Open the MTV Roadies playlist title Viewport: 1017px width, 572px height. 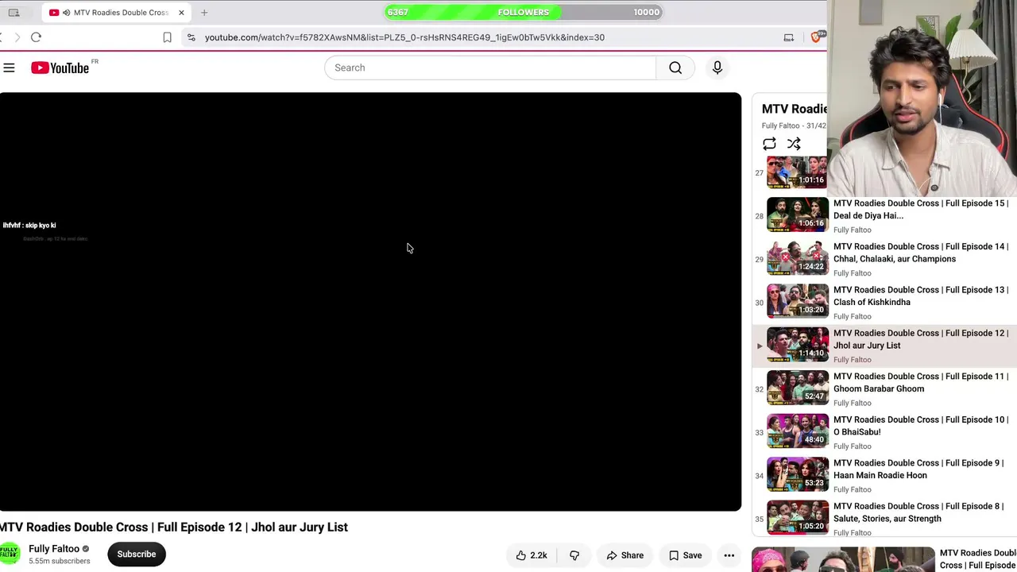click(x=795, y=109)
